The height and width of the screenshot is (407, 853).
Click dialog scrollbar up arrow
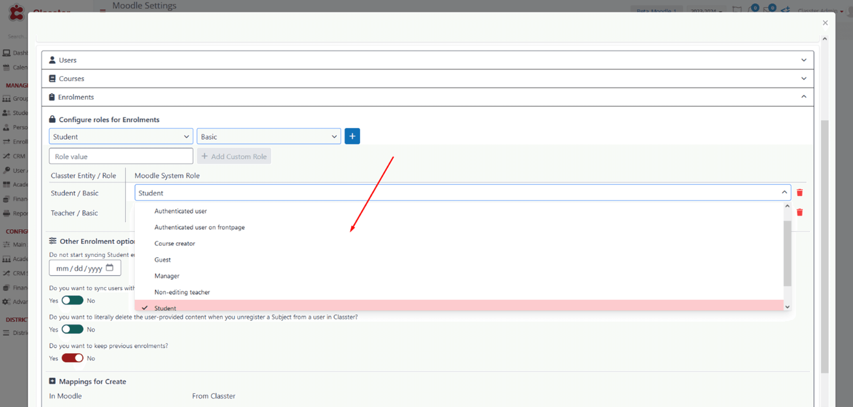pyautogui.click(x=825, y=39)
